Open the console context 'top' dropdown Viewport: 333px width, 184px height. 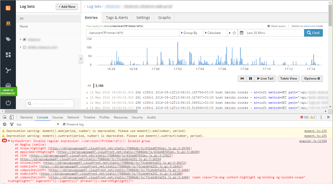coord(38,124)
